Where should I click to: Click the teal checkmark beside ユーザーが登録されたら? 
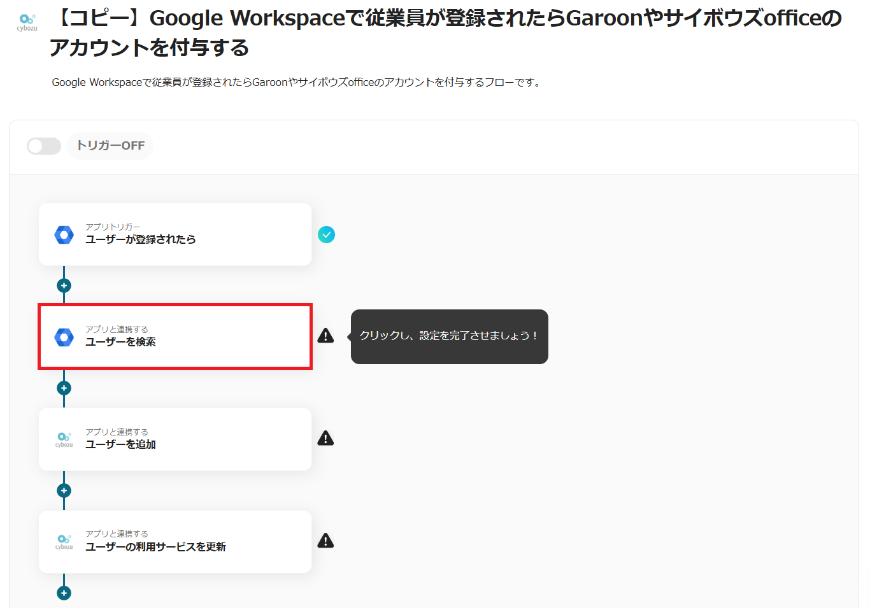pyautogui.click(x=326, y=235)
